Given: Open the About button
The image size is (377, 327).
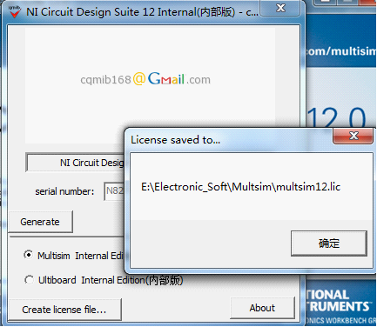Looking at the screenshot, I should pyautogui.click(x=262, y=308).
